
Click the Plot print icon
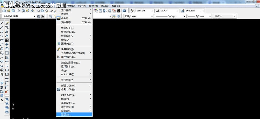coord(19,11)
